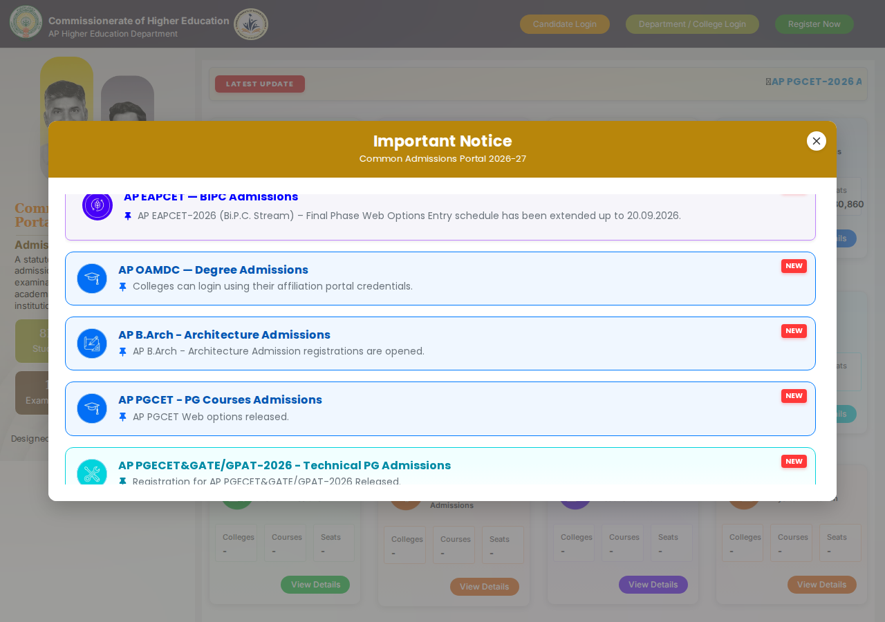Screen dimensions: 885x622
Task: Click the Register Now button
Action: coord(814,24)
